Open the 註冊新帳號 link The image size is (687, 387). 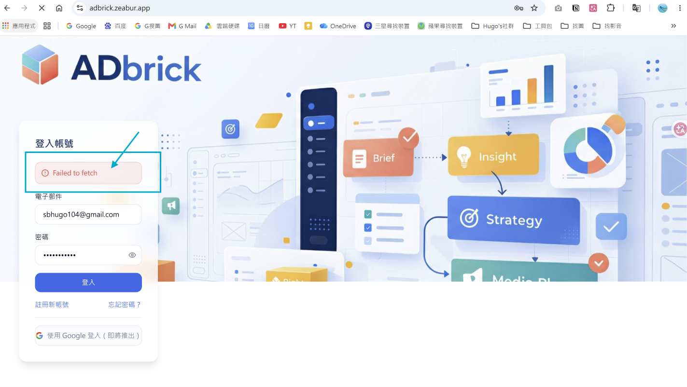pos(52,304)
